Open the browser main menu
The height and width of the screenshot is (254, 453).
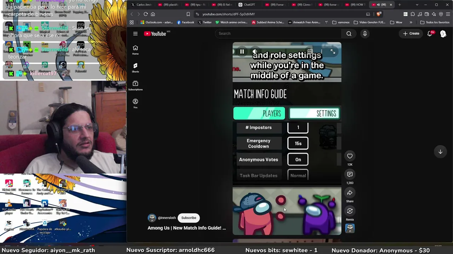(x=448, y=14)
